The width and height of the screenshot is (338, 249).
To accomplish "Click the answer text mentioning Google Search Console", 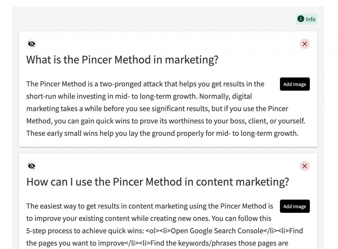I will click(149, 231).
